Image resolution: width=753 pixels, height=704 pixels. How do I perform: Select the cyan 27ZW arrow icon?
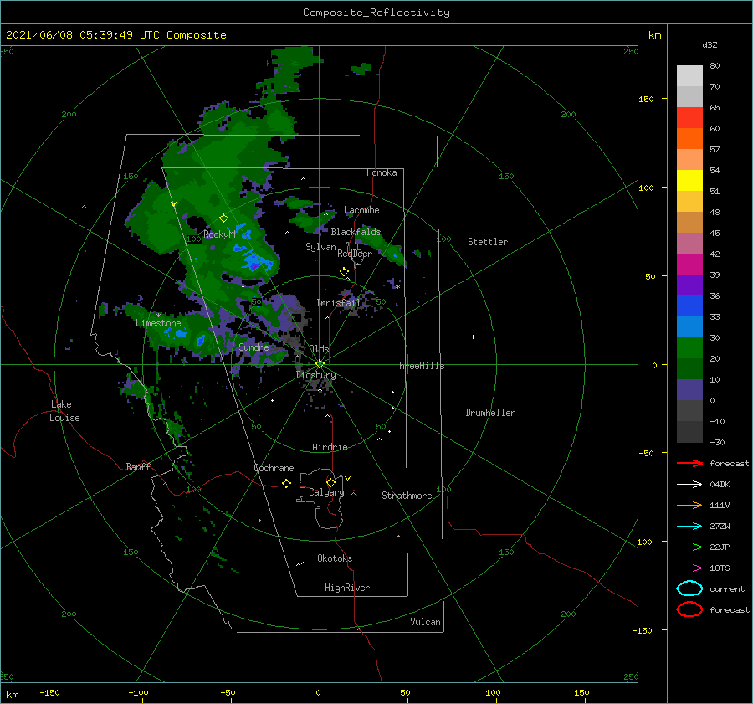tap(689, 527)
